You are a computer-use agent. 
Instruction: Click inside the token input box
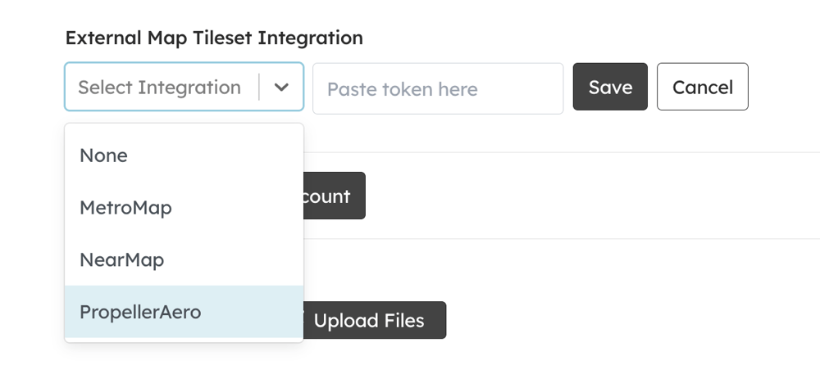pos(438,88)
